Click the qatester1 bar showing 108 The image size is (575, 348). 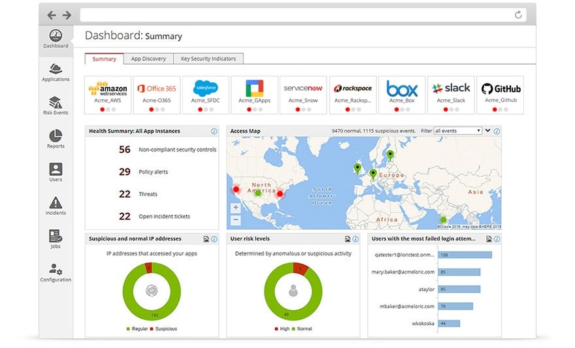click(x=465, y=255)
